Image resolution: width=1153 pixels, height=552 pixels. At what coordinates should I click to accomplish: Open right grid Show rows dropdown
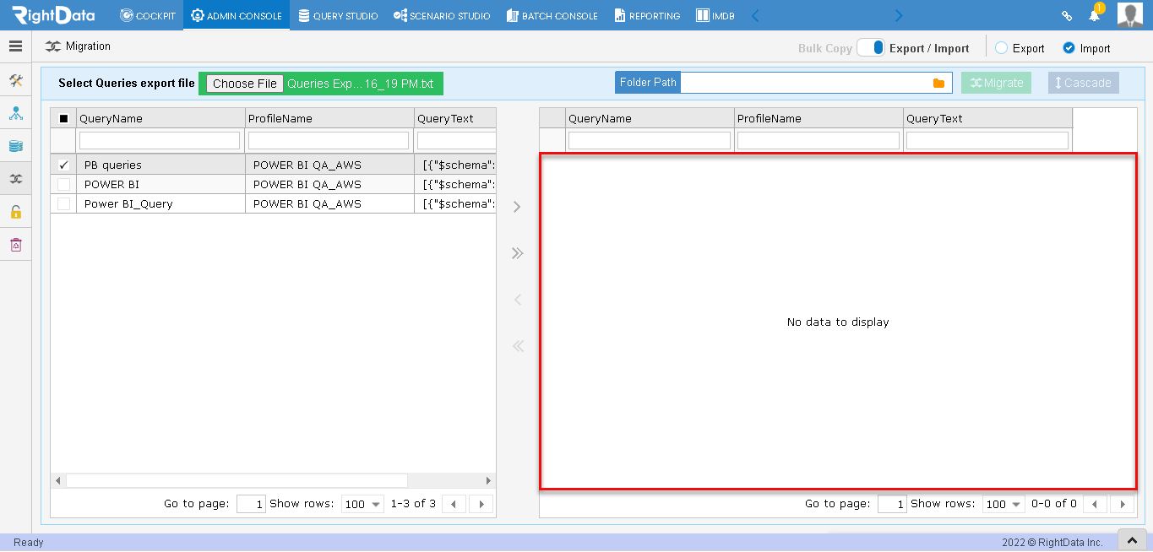1003,504
